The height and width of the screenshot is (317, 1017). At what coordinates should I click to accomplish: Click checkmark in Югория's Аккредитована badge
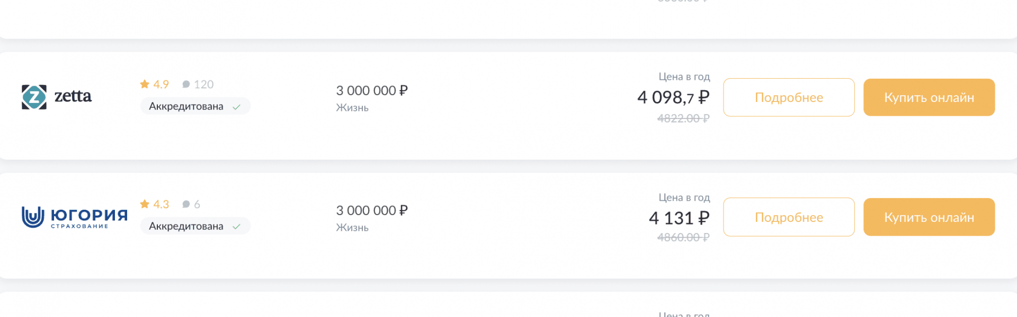click(236, 227)
